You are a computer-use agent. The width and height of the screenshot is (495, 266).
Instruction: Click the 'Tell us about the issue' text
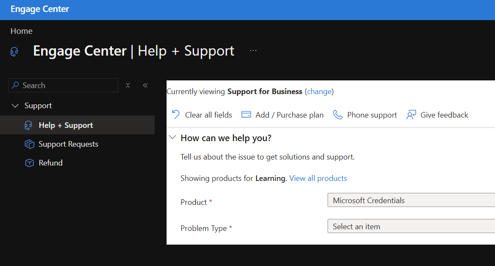267,157
